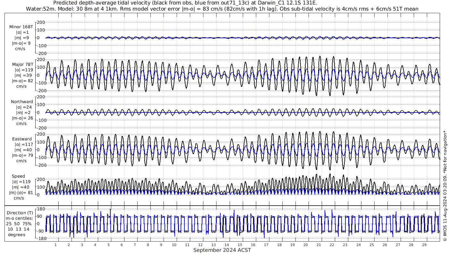Click the '|m|-|o|= 81' value in Speed panel
Viewport: 449px width, 257px height.
21,193
